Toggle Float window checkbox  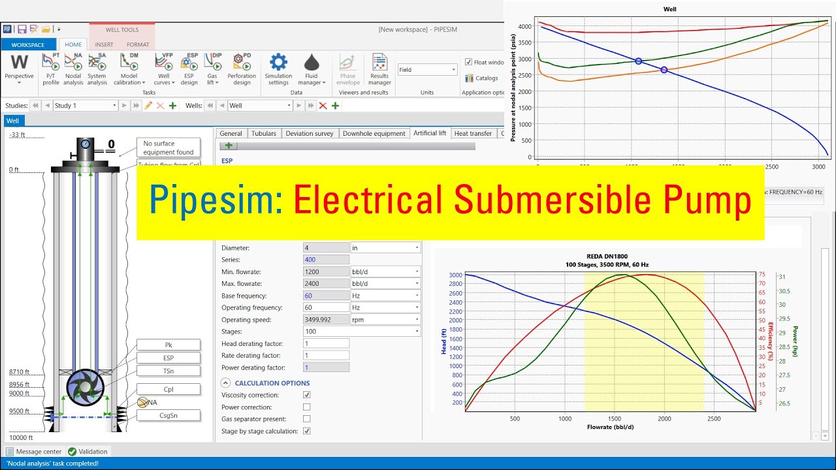click(469, 62)
